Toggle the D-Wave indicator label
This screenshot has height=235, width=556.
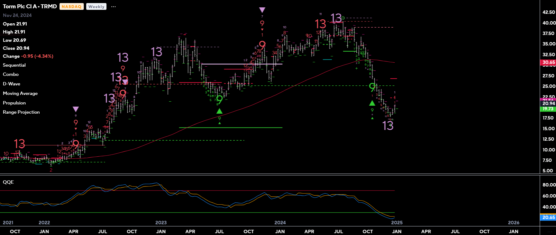[x=12, y=84]
